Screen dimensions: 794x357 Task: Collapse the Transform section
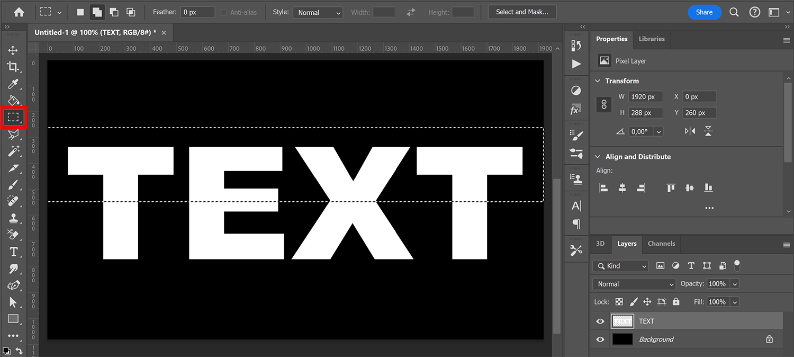pos(598,81)
